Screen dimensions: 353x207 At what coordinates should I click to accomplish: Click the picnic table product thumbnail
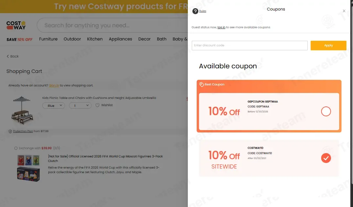(22, 110)
